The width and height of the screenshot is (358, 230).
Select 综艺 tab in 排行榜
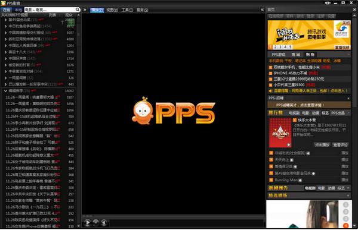(325, 113)
